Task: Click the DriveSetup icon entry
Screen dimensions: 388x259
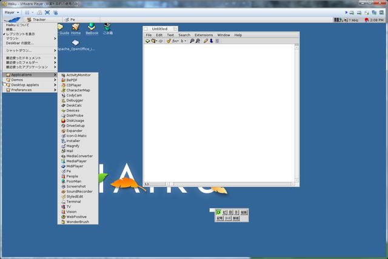Action: click(x=78, y=126)
